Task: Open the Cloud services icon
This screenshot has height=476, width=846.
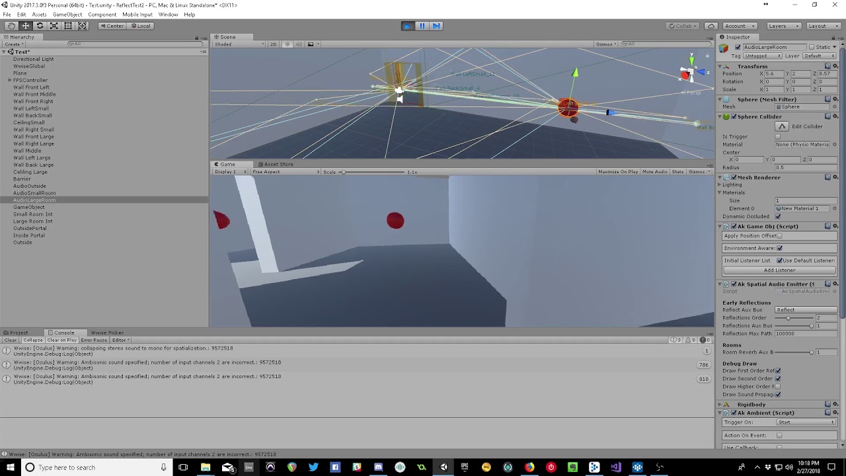Action: click(x=711, y=26)
